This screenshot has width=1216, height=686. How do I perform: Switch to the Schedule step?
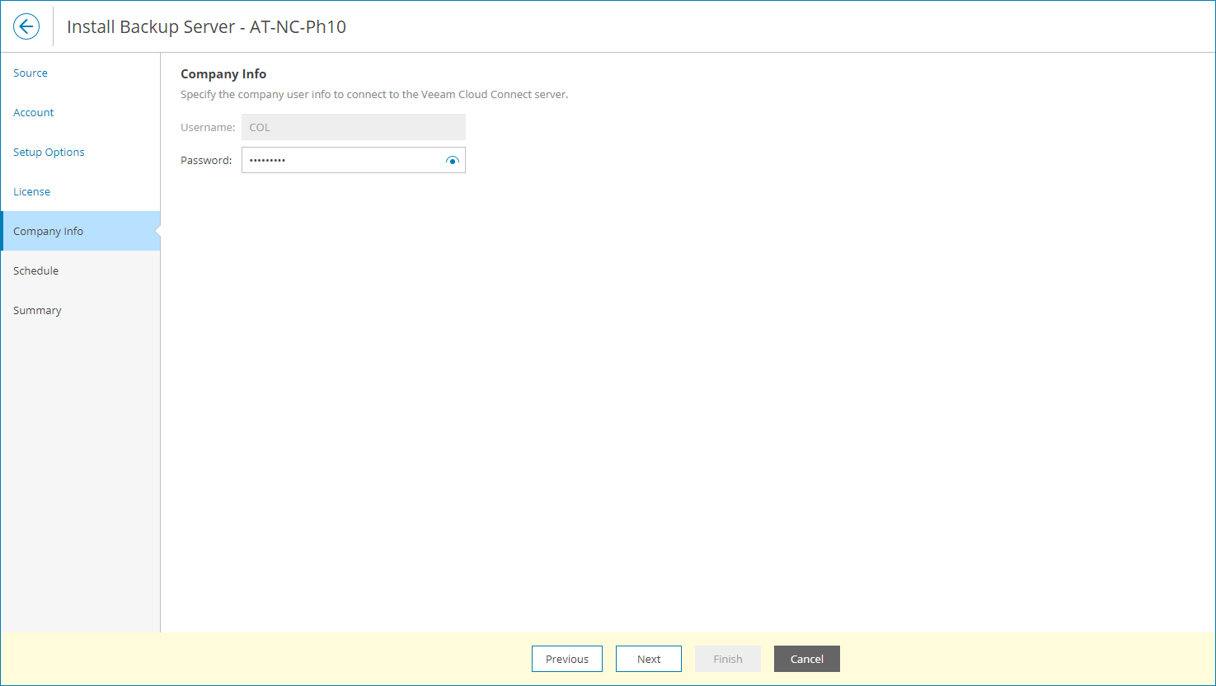pyautogui.click(x=35, y=270)
